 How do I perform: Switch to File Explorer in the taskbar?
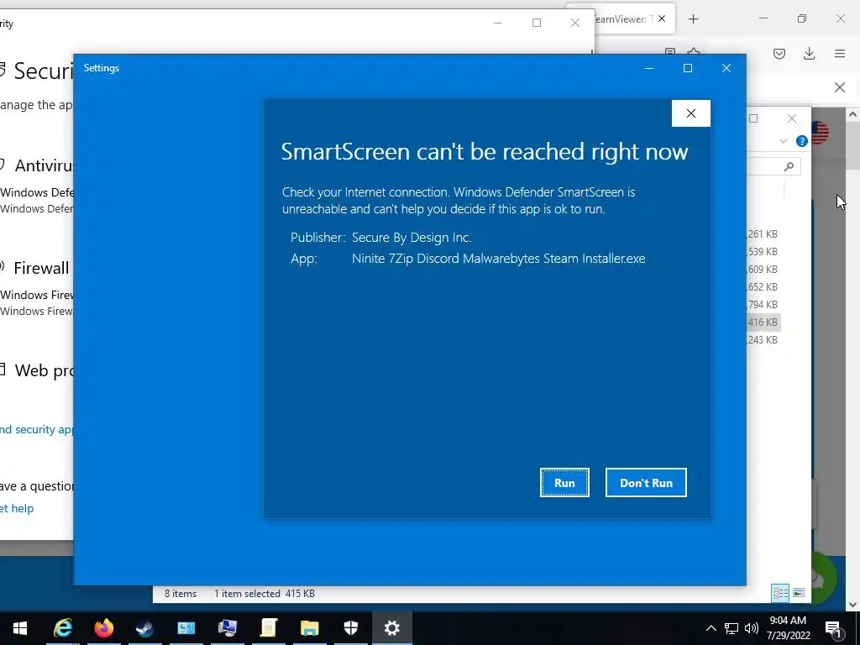(x=309, y=628)
